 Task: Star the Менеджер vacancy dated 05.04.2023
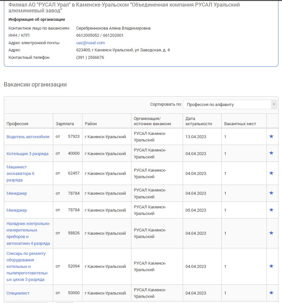(x=271, y=210)
